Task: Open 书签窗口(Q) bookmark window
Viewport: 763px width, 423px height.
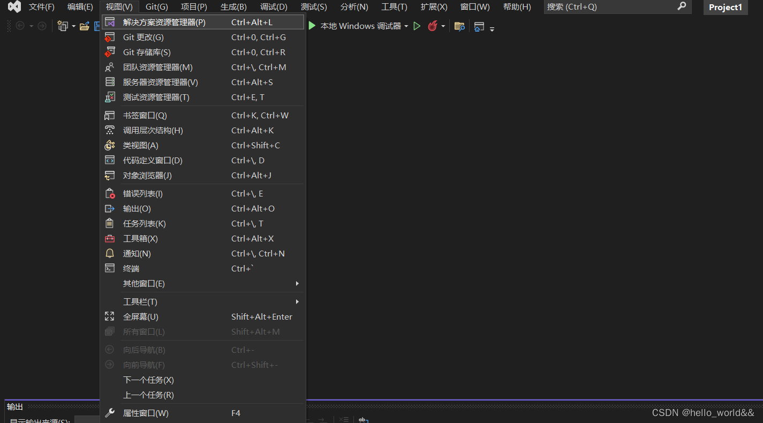Action: (x=203, y=115)
